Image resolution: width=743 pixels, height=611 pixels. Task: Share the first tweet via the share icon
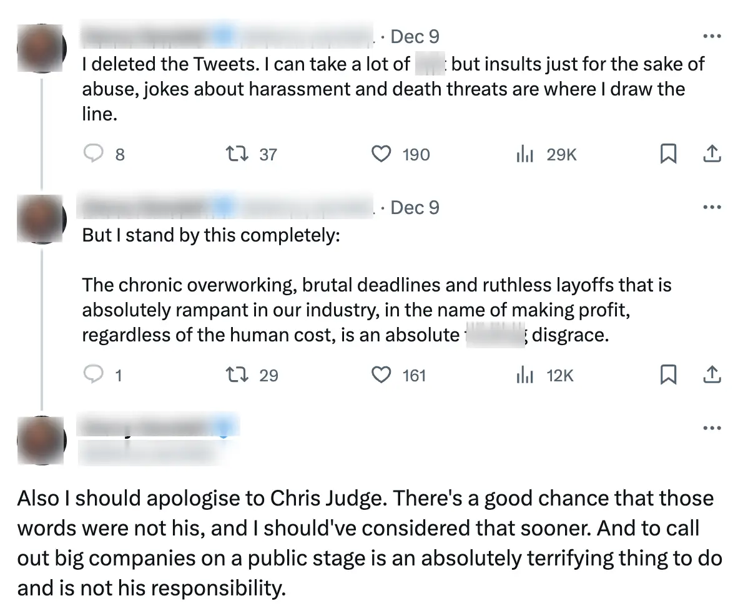(712, 154)
